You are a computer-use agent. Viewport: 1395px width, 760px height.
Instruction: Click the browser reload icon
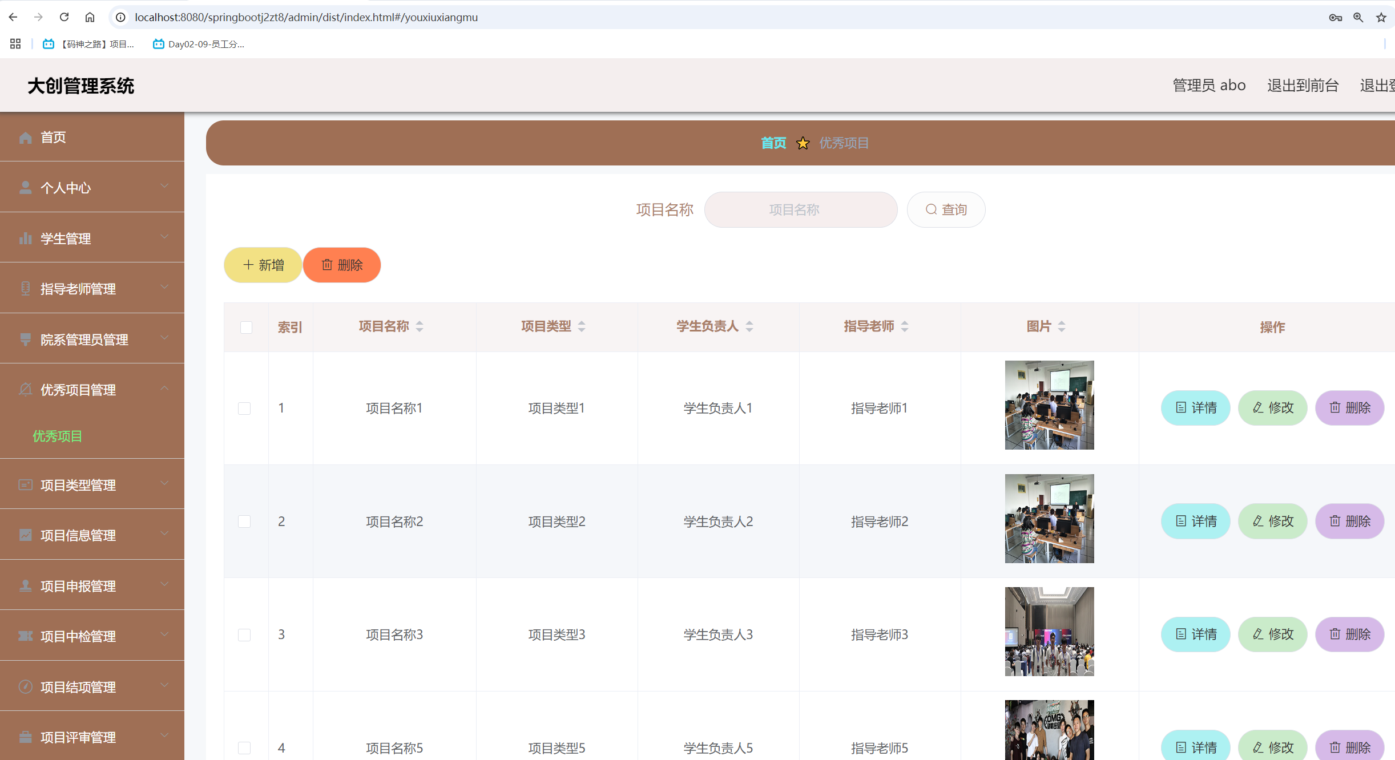point(64,17)
